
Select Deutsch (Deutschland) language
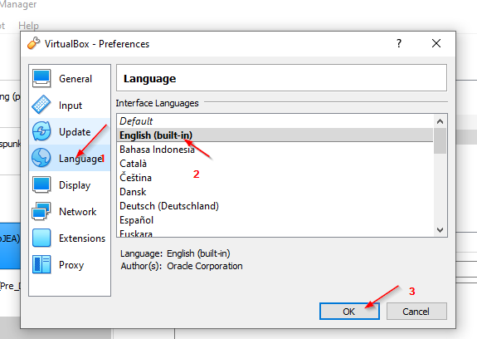275,206
